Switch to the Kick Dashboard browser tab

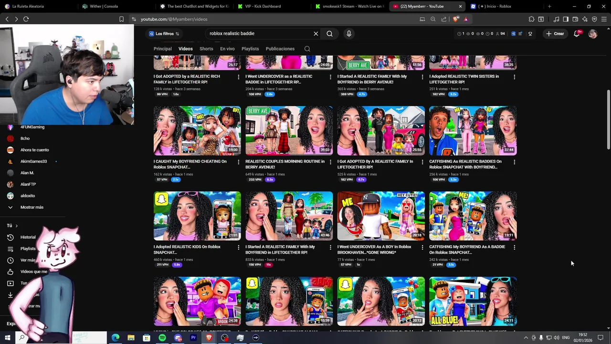click(270, 6)
